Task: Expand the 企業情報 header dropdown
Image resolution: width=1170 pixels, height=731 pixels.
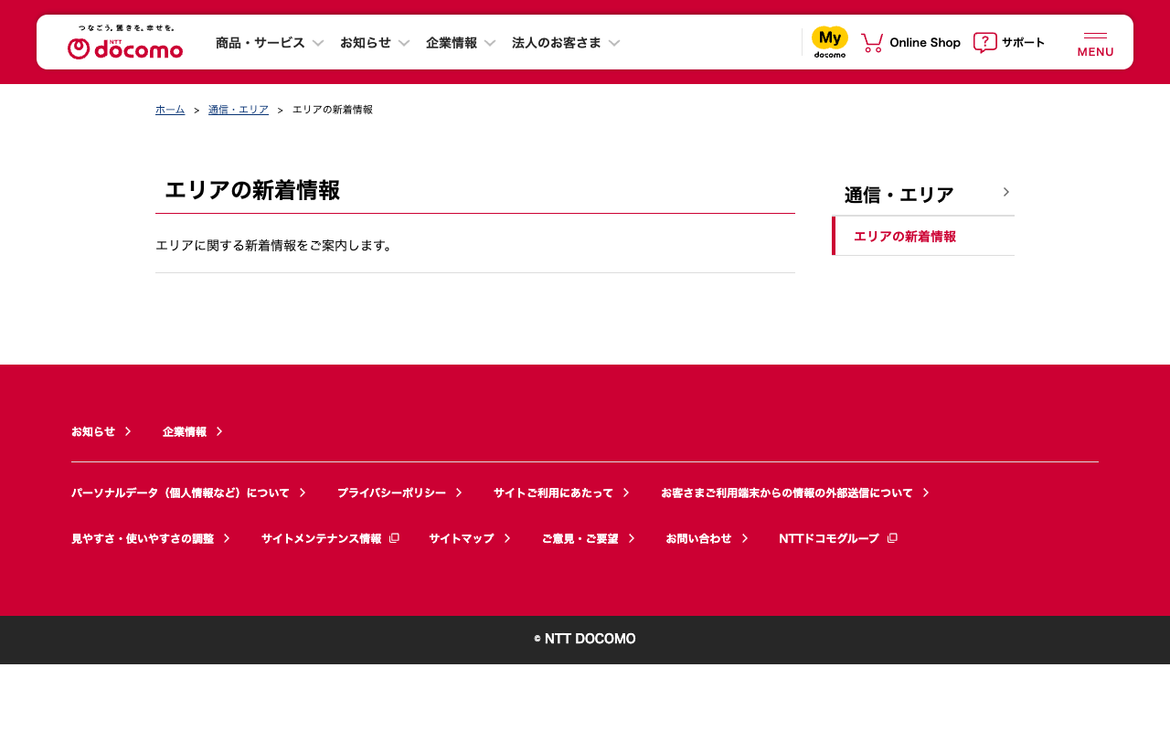Action: [461, 42]
